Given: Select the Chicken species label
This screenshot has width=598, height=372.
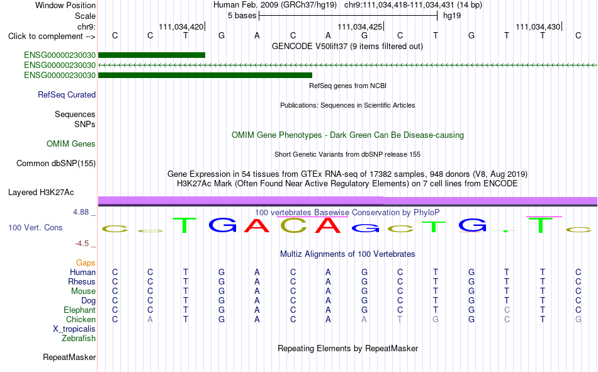Looking at the screenshot, I should 81,319.
